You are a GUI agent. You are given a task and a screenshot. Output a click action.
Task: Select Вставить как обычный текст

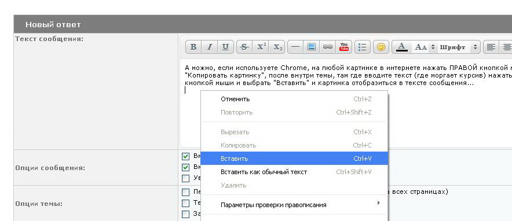tap(294, 172)
